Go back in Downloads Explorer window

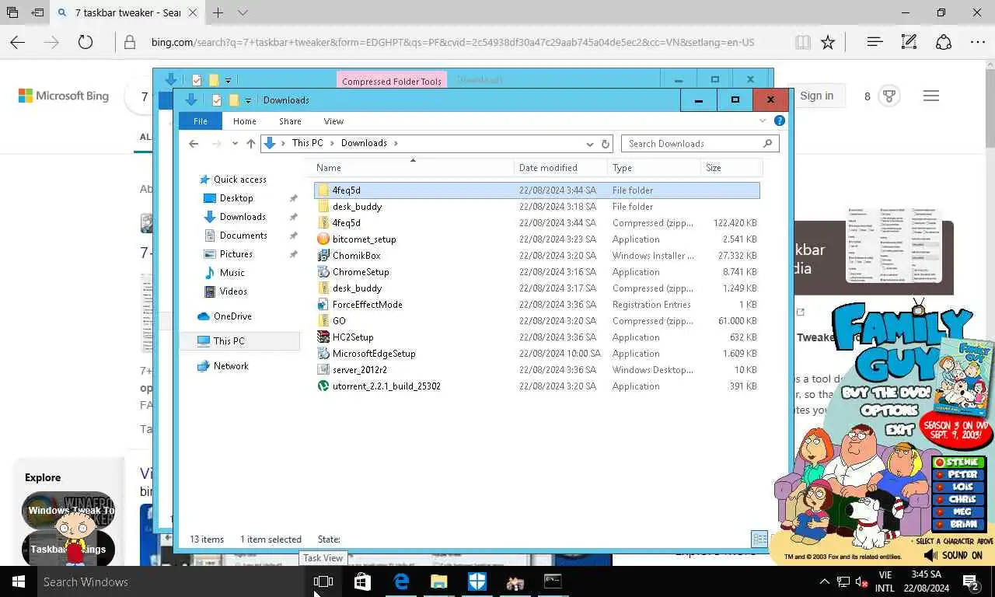click(194, 144)
